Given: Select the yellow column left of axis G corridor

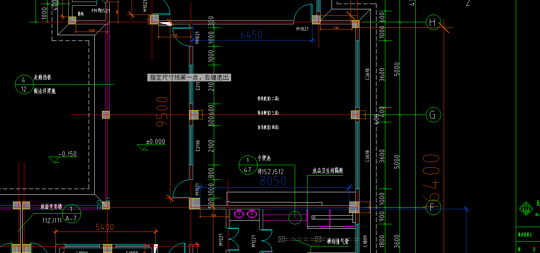Looking at the screenshot, I should [106, 115].
